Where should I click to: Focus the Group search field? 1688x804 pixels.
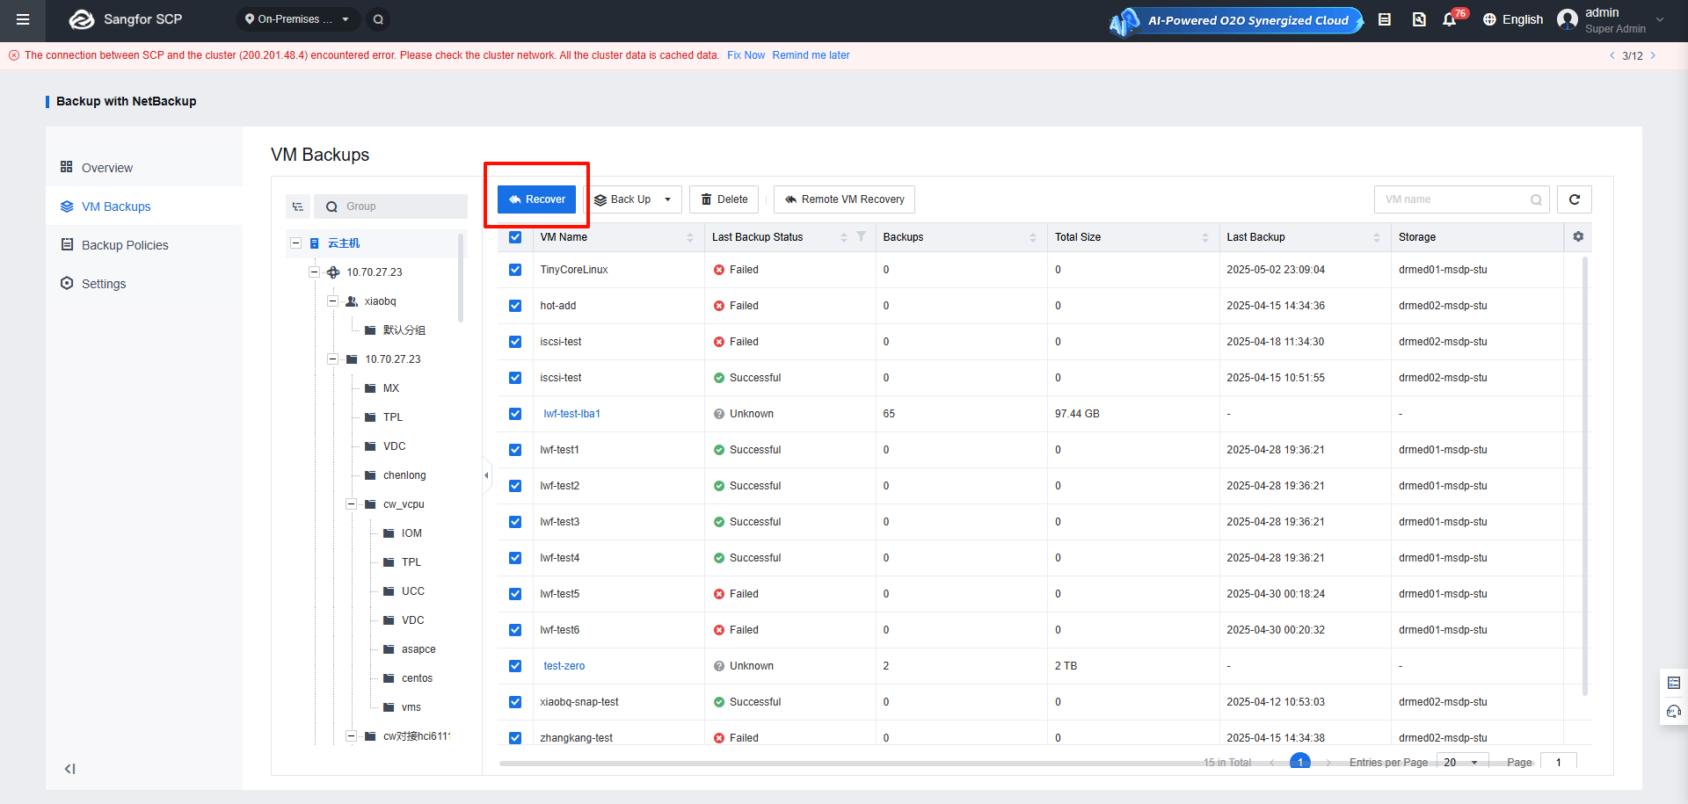tap(390, 206)
